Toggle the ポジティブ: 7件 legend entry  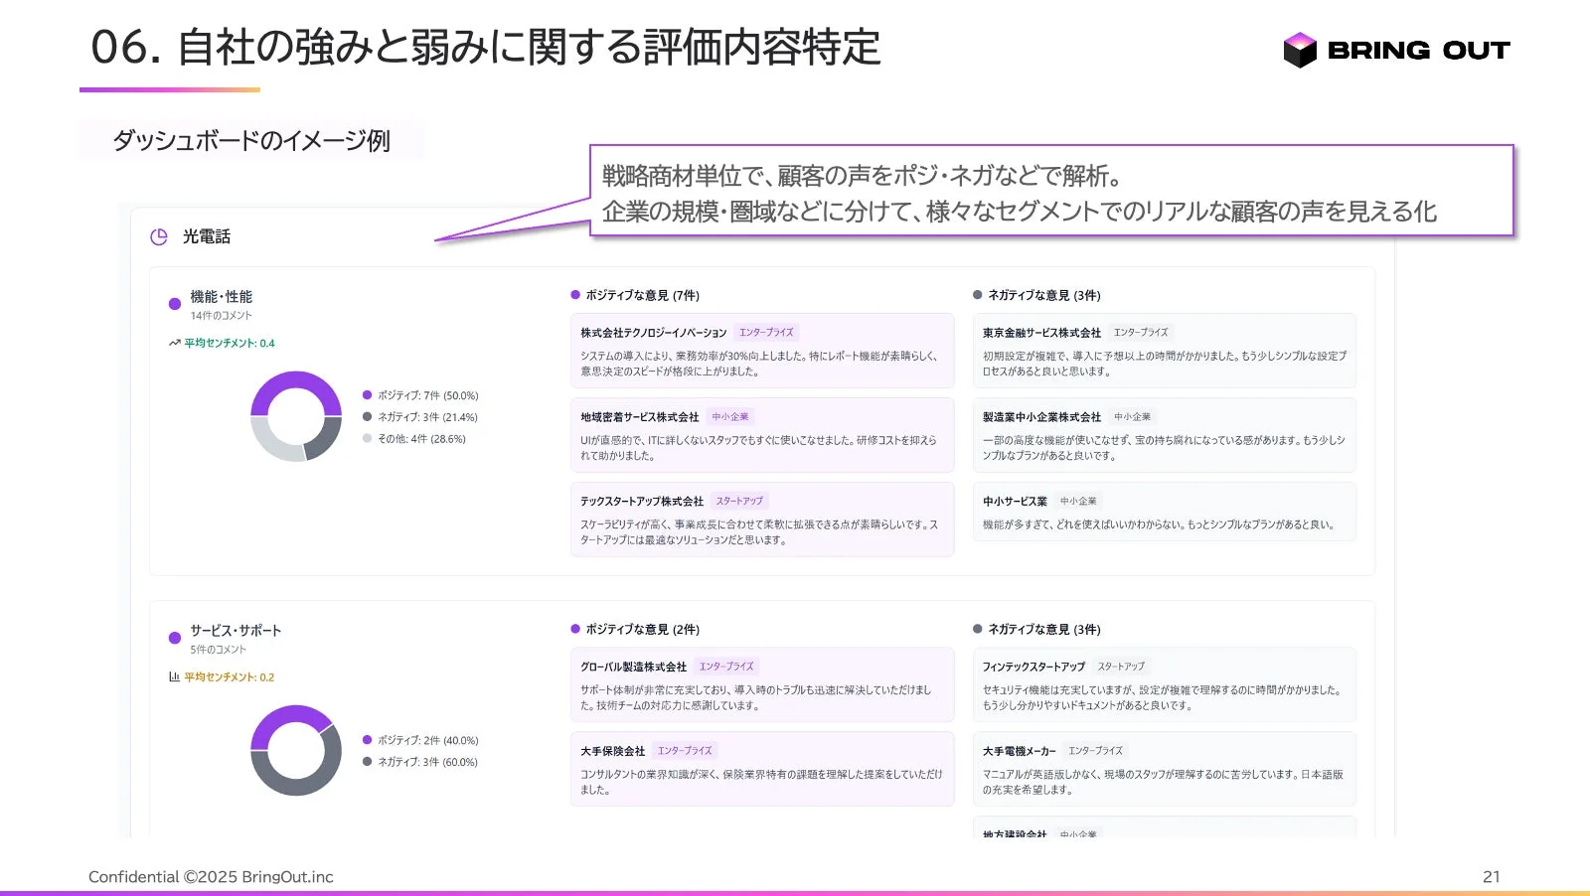click(417, 394)
